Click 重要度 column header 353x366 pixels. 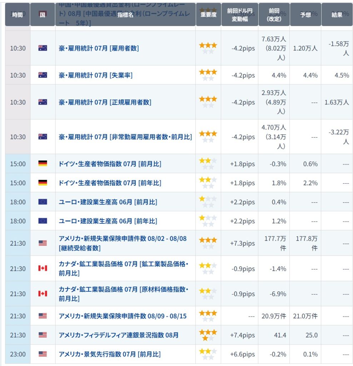(x=208, y=14)
